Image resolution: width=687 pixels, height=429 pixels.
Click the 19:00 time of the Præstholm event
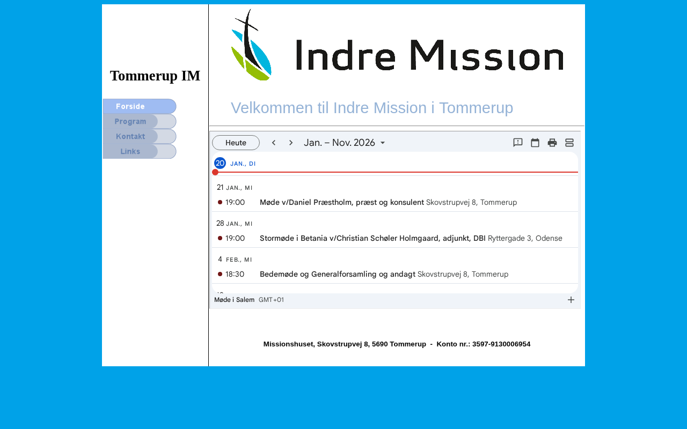235,202
